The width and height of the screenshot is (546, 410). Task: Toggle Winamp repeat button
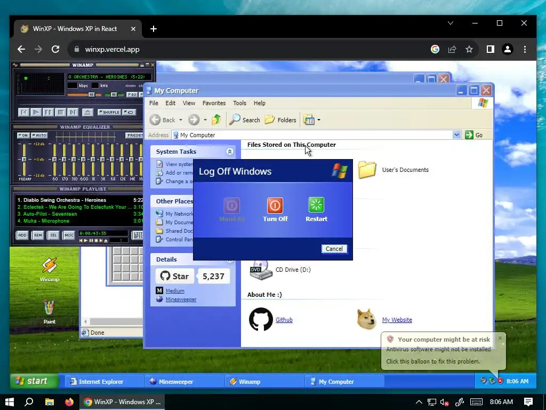[129, 112]
